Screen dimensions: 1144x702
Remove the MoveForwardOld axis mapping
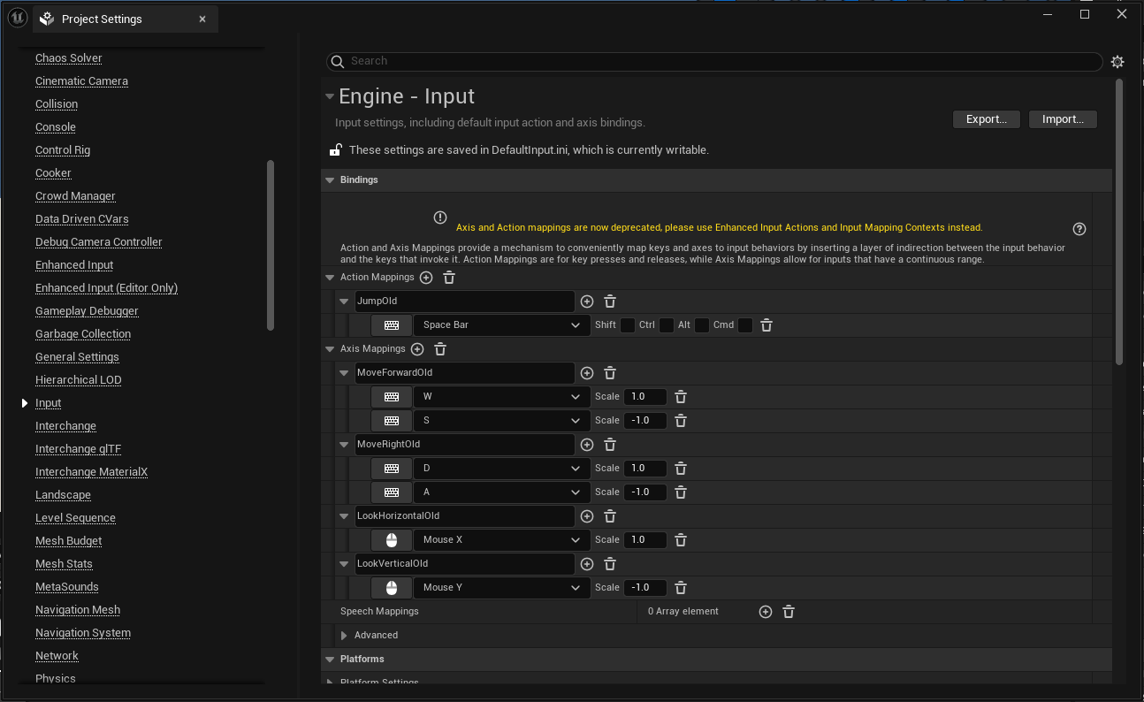[x=610, y=373]
